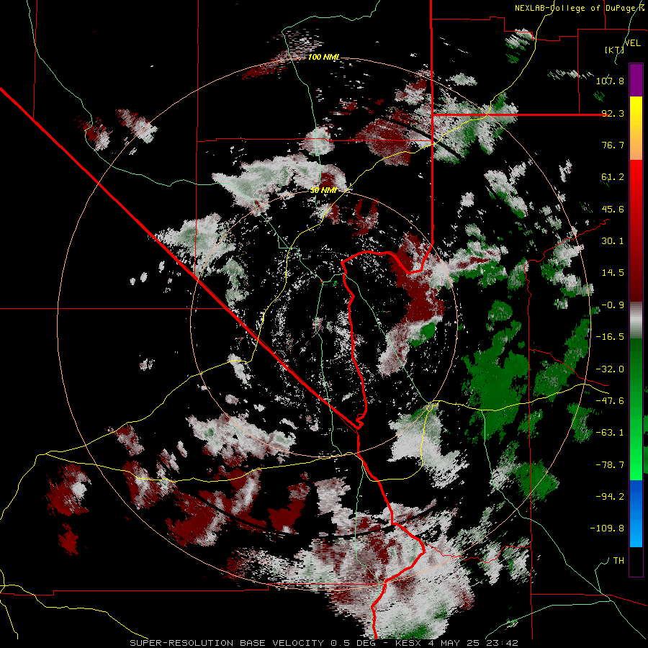Click the -63.1 value on the velocity scale

(x=610, y=433)
